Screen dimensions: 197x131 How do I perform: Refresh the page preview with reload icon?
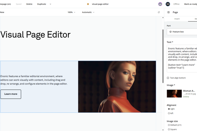(x=159, y=12)
